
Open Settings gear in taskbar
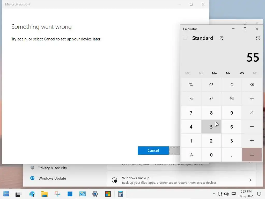pyautogui.click(x=95, y=194)
